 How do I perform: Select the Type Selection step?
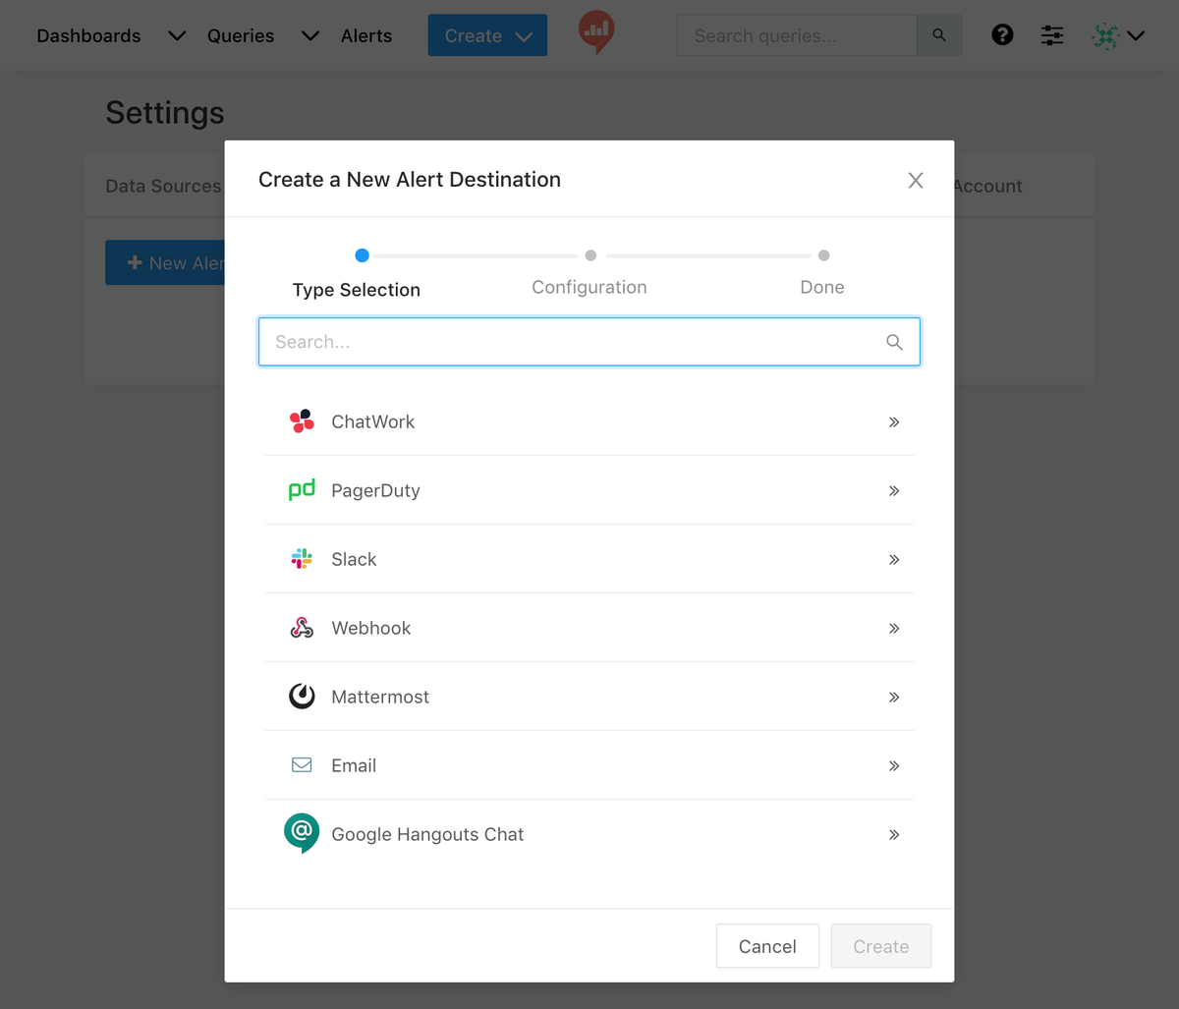(x=357, y=290)
